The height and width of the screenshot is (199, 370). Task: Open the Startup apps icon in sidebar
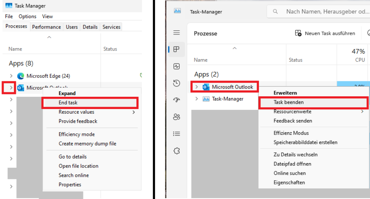[177, 100]
